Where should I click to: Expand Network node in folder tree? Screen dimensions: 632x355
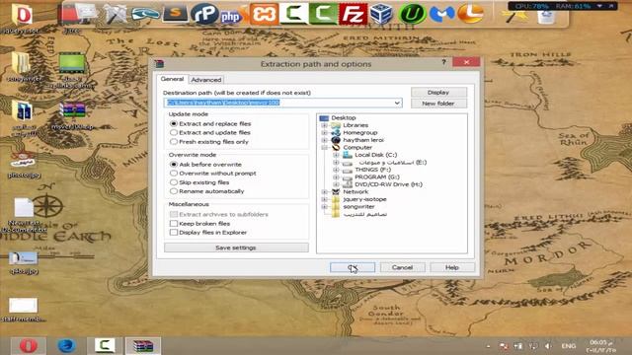point(325,191)
